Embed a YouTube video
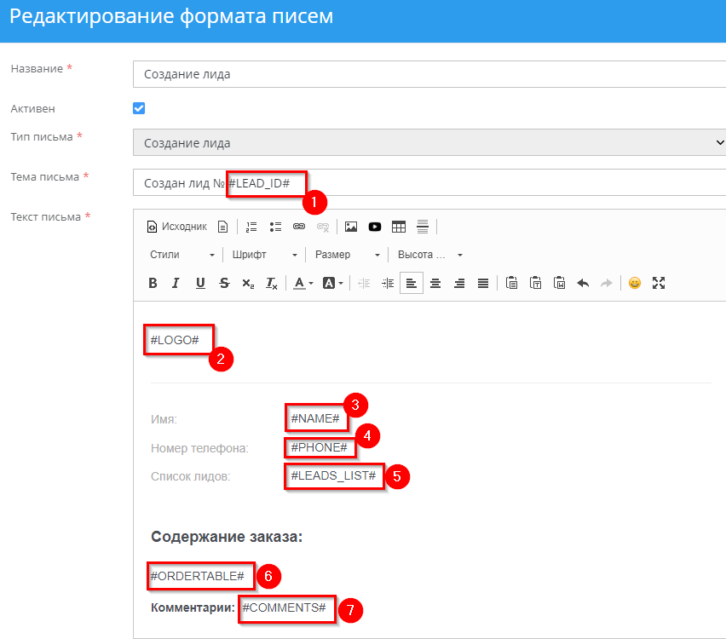This screenshot has height=639, width=726. pos(375,227)
